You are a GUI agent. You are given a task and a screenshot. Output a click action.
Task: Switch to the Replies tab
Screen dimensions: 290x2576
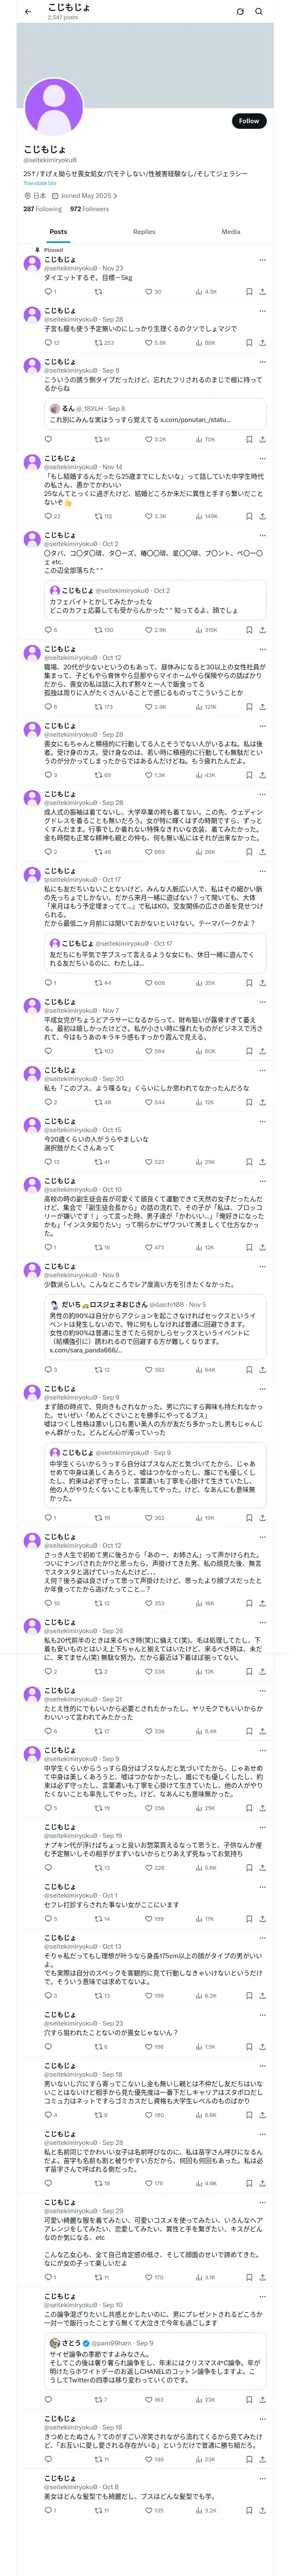[144, 231]
